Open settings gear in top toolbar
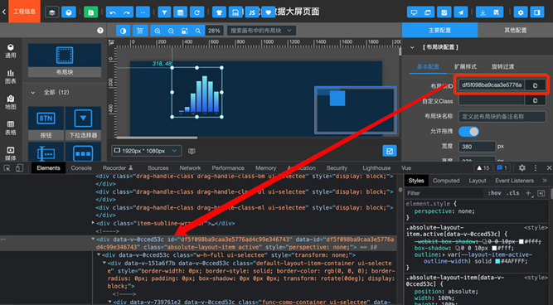Image resolution: width=553 pixels, height=305 pixels. click(x=521, y=12)
